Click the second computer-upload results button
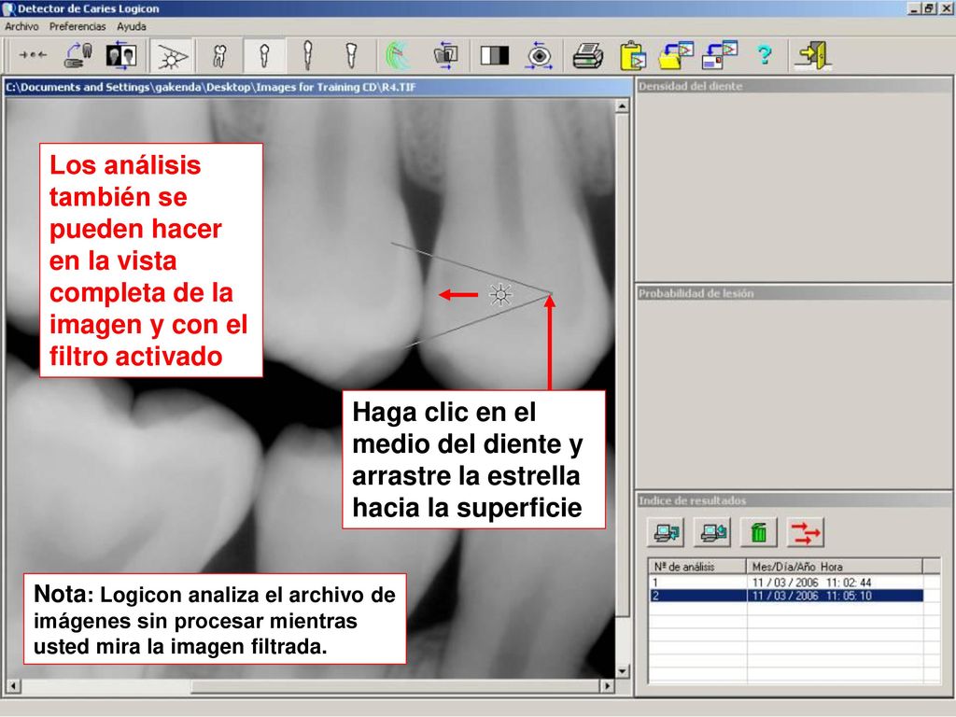956x717 pixels. 712,533
